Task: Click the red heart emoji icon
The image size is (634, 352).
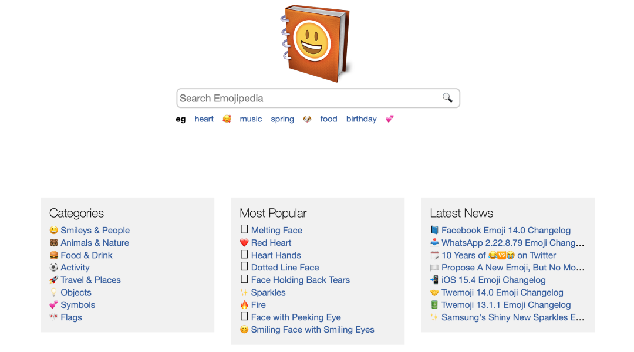Action: [x=244, y=243]
